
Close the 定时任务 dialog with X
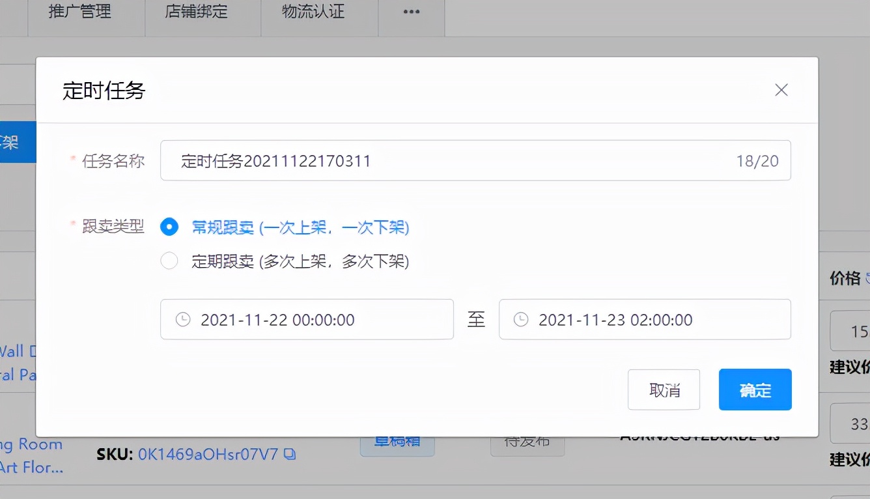pos(781,90)
